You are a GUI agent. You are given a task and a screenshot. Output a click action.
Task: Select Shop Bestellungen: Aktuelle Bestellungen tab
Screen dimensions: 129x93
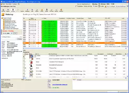116,6
